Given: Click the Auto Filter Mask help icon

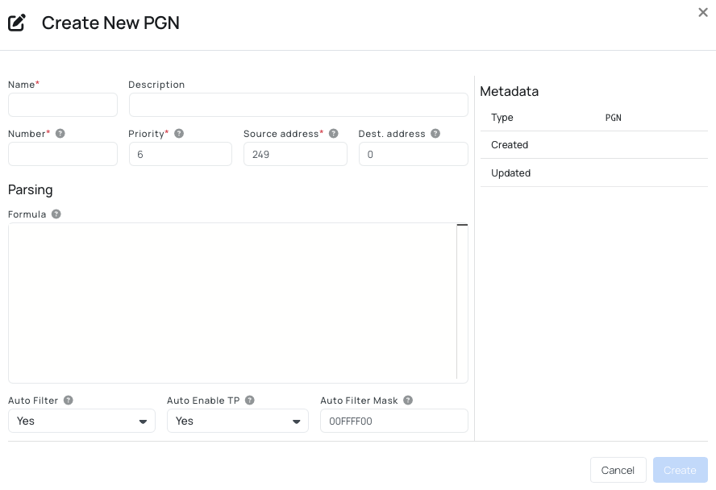Looking at the screenshot, I should coord(408,401).
